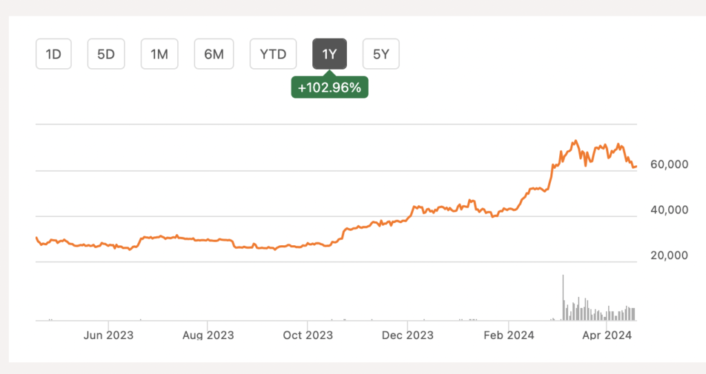Click the 40,000 price axis label

[669, 210]
